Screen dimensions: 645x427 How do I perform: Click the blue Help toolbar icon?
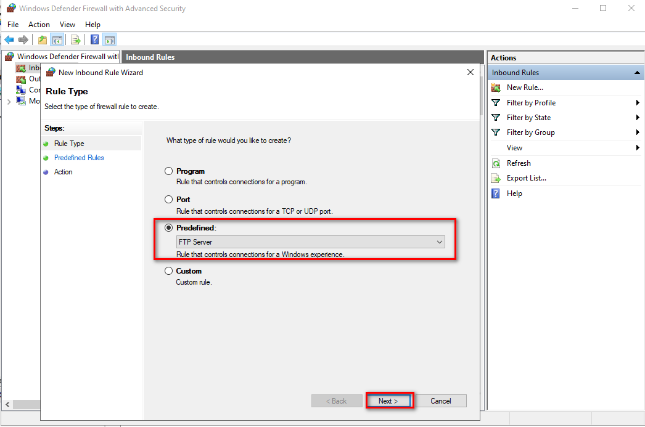click(95, 40)
